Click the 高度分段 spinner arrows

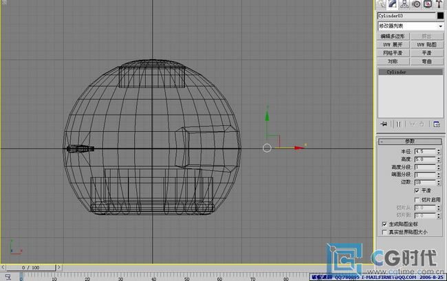point(439,167)
